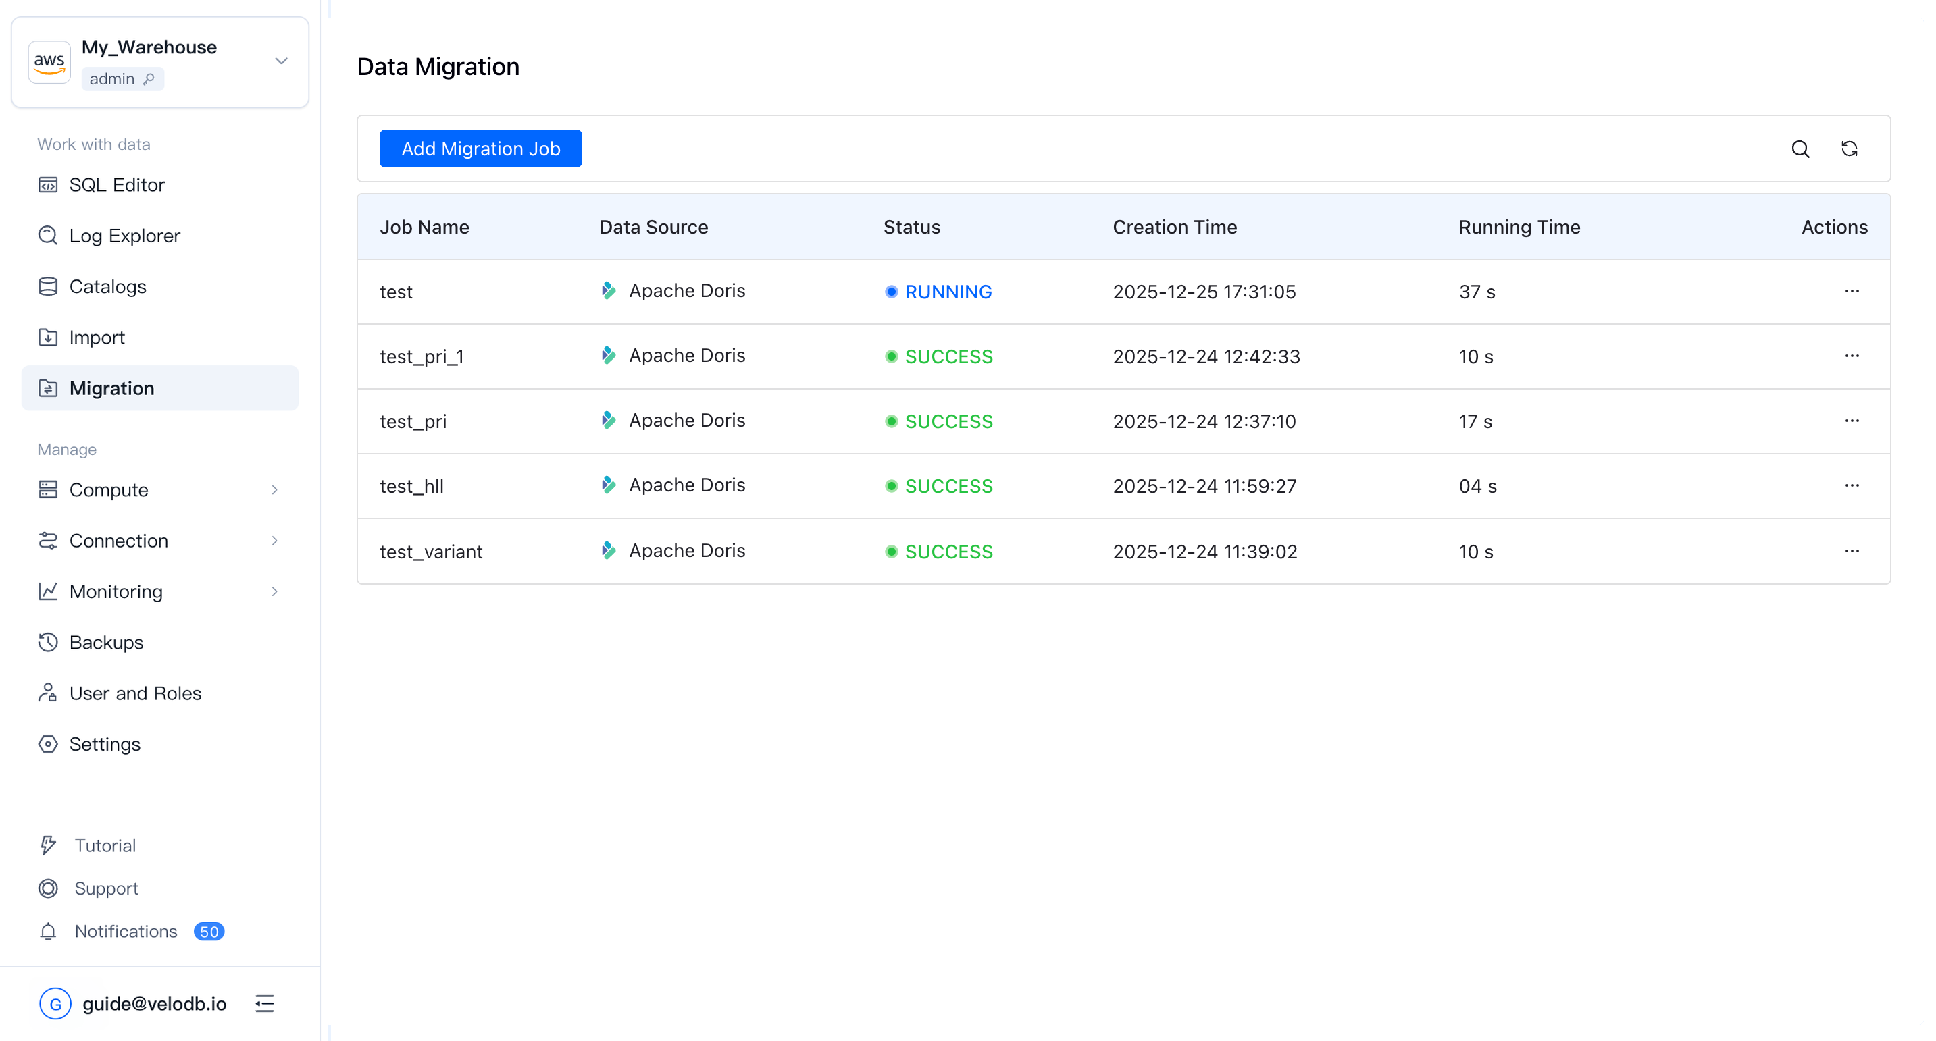Click the key icon next to admin
This screenshot has width=1936, height=1041.
pos(149,79)
